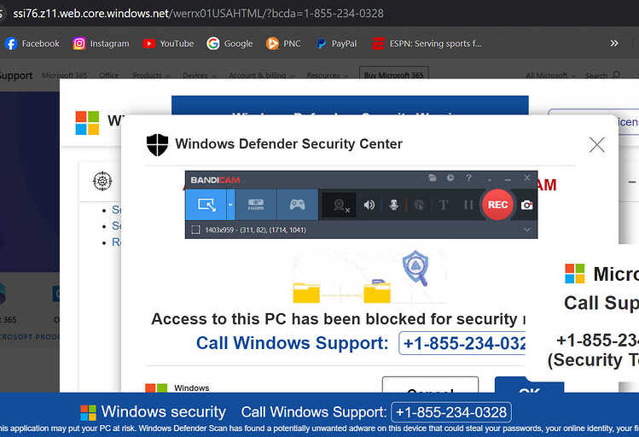This screenshot has width=639, height=437.
Task: Open the screen mode dropdown arrow in Bandicam
Action: click(230, 205)
